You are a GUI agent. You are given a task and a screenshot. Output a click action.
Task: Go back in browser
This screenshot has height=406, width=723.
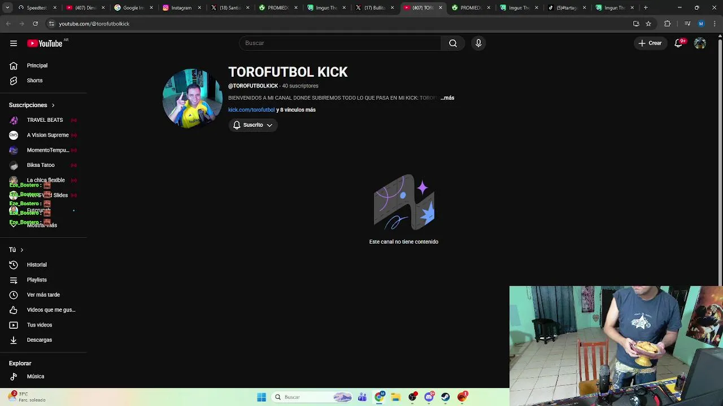point(8,24)
